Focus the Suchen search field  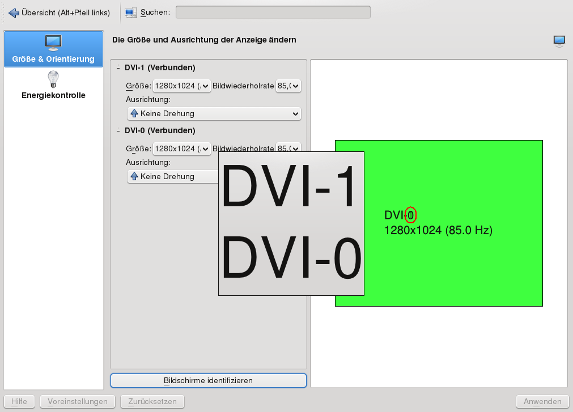pyautogui.click(x=273, y=12)
